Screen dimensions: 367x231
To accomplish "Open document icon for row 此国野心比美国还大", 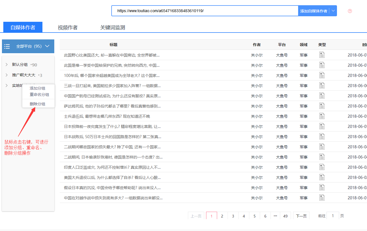I will 322,55.
